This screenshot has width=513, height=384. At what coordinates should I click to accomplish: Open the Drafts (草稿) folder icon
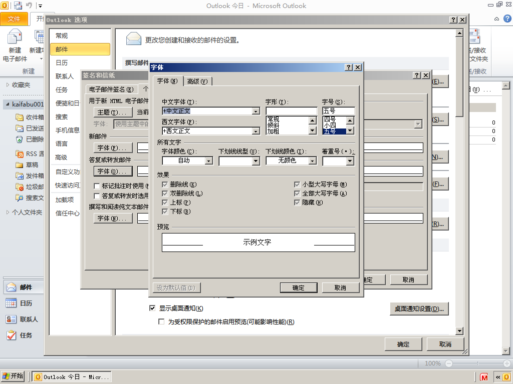(x=20, y=165)
